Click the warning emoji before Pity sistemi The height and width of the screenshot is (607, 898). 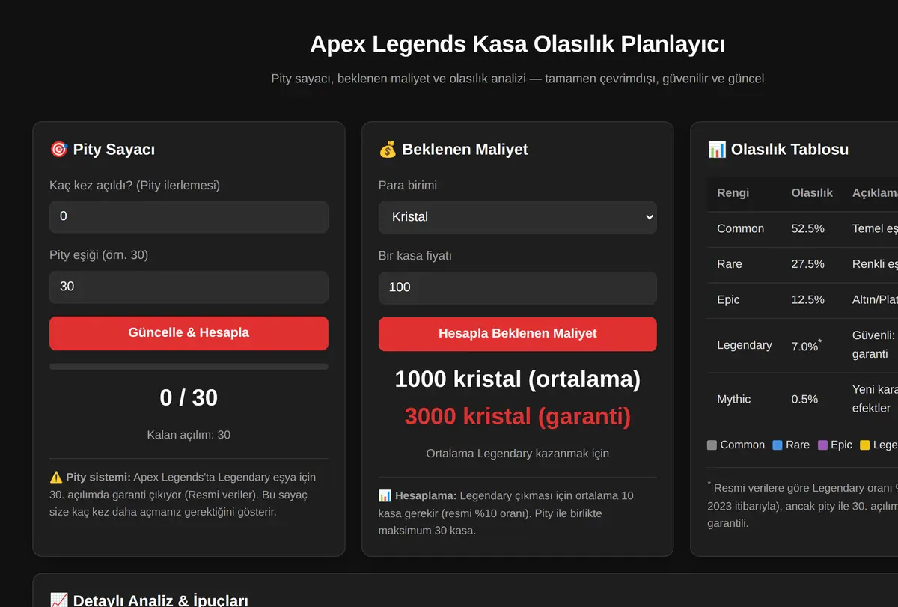pyautogui.click(x=56, y=477)
